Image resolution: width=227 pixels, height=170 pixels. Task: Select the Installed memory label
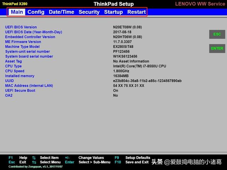coord(20,76)
